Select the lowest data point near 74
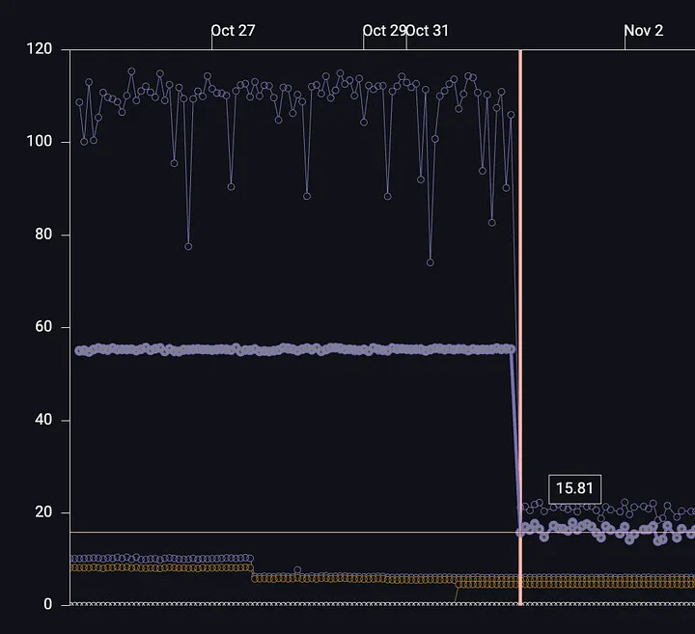The image size is (695, 634). [x=431, y=262]
